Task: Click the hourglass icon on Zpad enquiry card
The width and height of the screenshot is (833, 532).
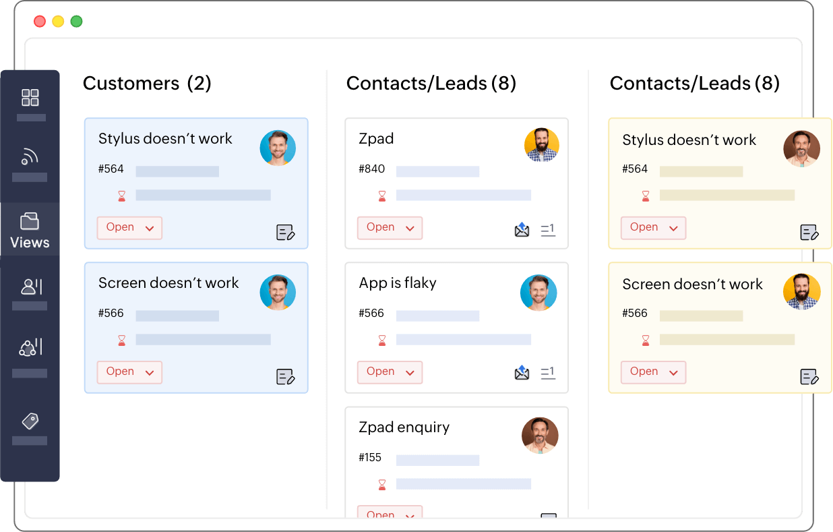Action: (x=382, y=484)
